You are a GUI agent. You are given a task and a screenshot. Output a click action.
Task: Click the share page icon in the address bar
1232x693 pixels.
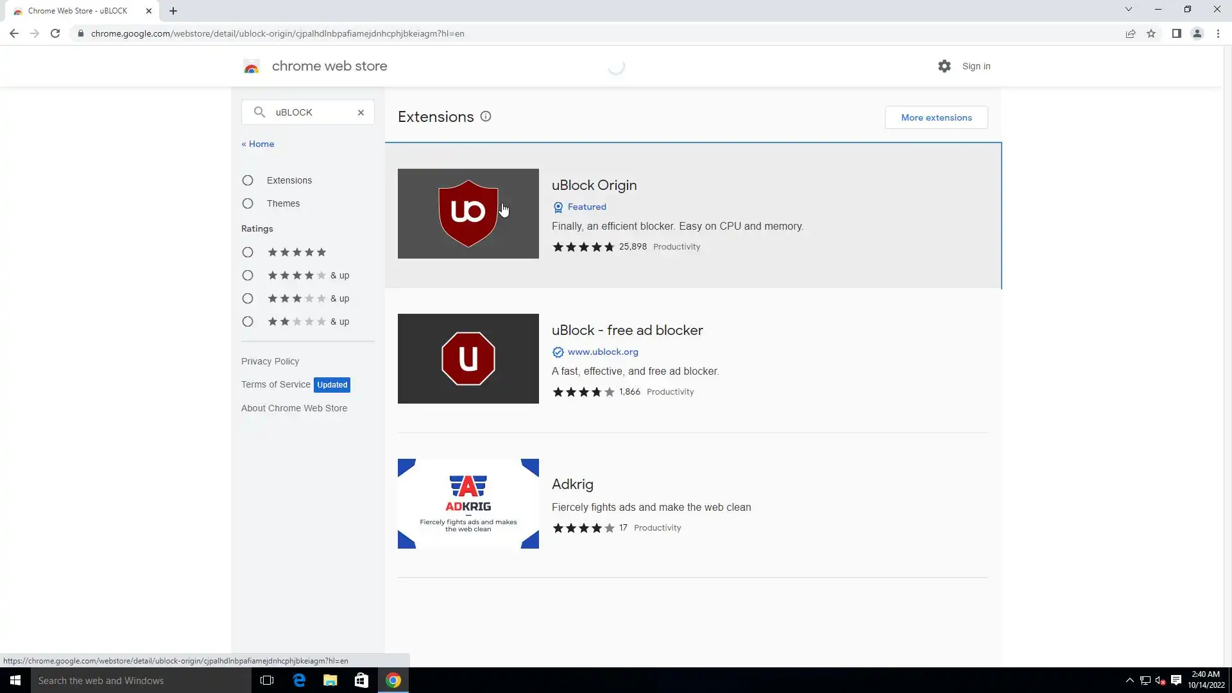click(1131, 33)
